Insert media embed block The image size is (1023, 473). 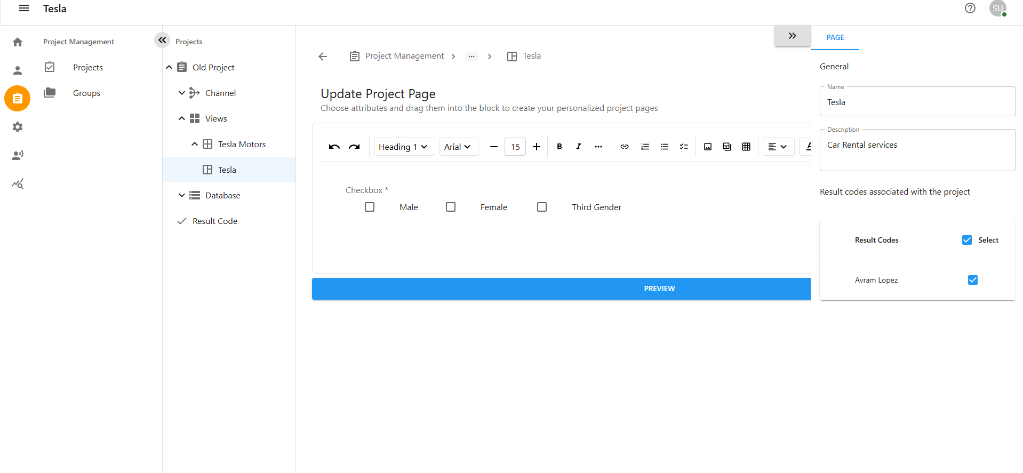(x=727, y=147)
